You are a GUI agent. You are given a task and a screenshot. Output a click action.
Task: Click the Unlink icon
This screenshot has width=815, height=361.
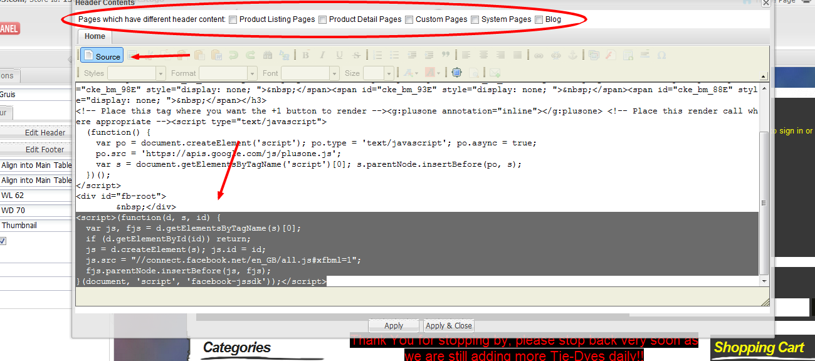(555, 55)
